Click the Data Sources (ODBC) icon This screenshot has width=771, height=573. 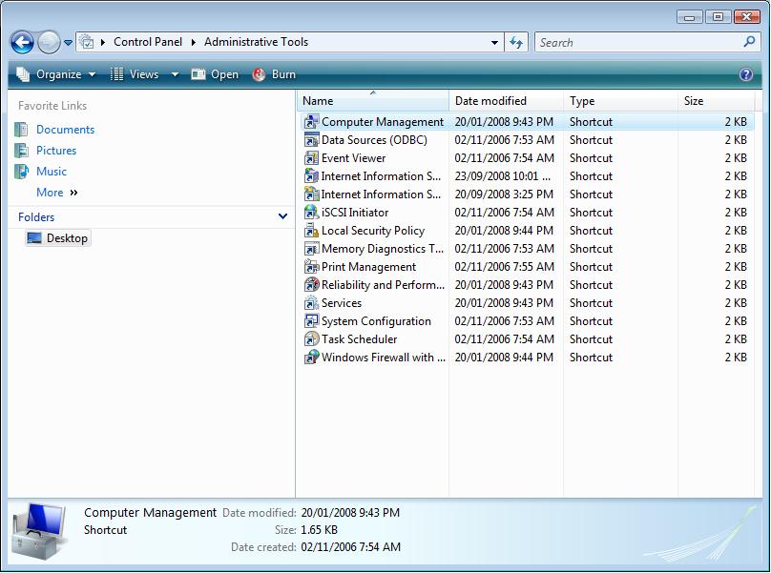coord(311,139)
